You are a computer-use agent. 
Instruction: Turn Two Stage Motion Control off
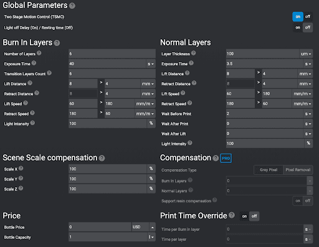tap(308, 17)
